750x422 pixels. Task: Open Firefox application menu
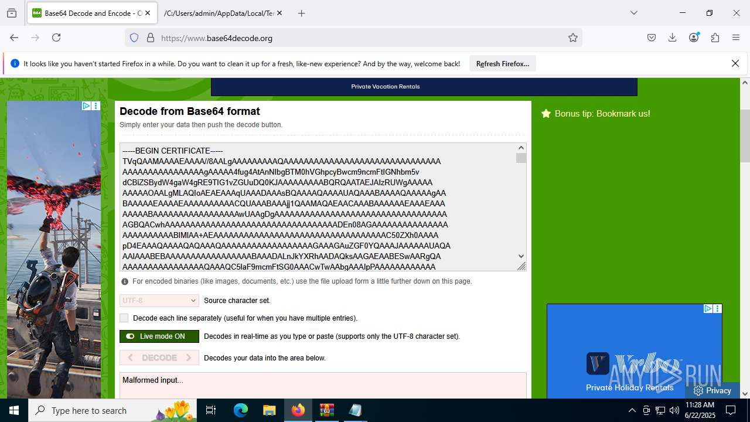click(736, 38)
